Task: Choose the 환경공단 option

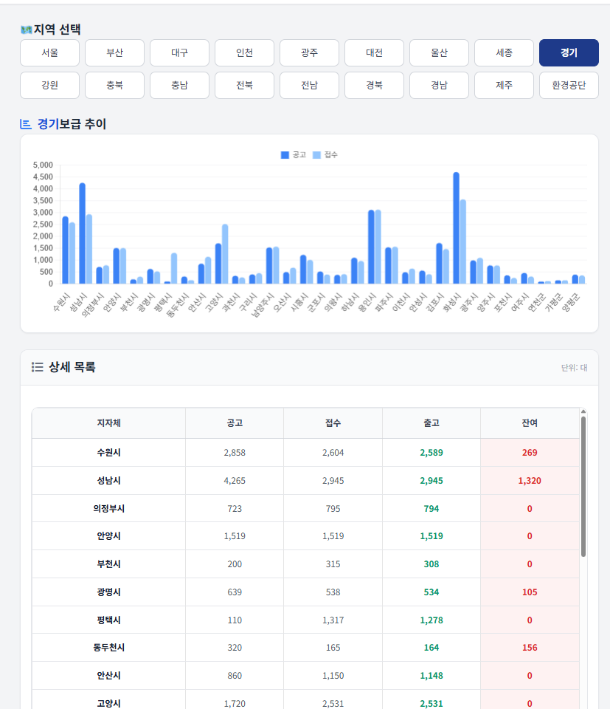Action: click(569, 86)
